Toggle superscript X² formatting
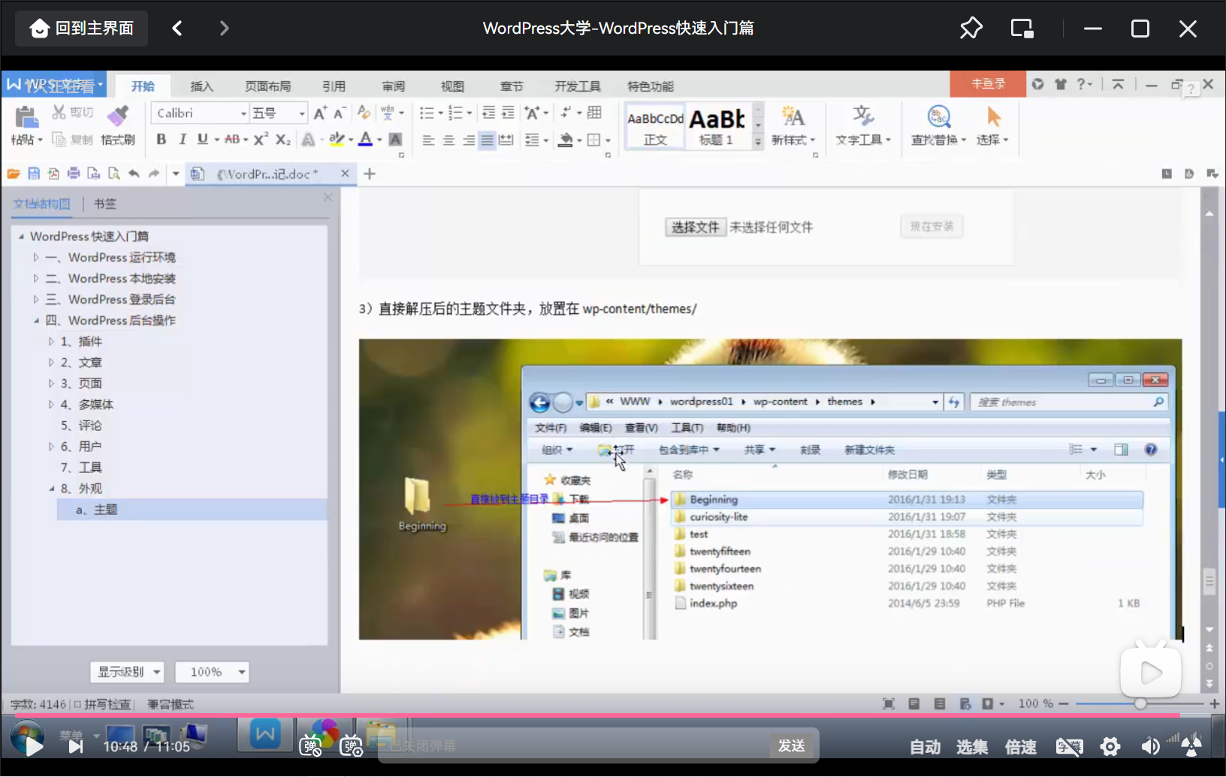The image size is (1226, 777). pos(261,140)
